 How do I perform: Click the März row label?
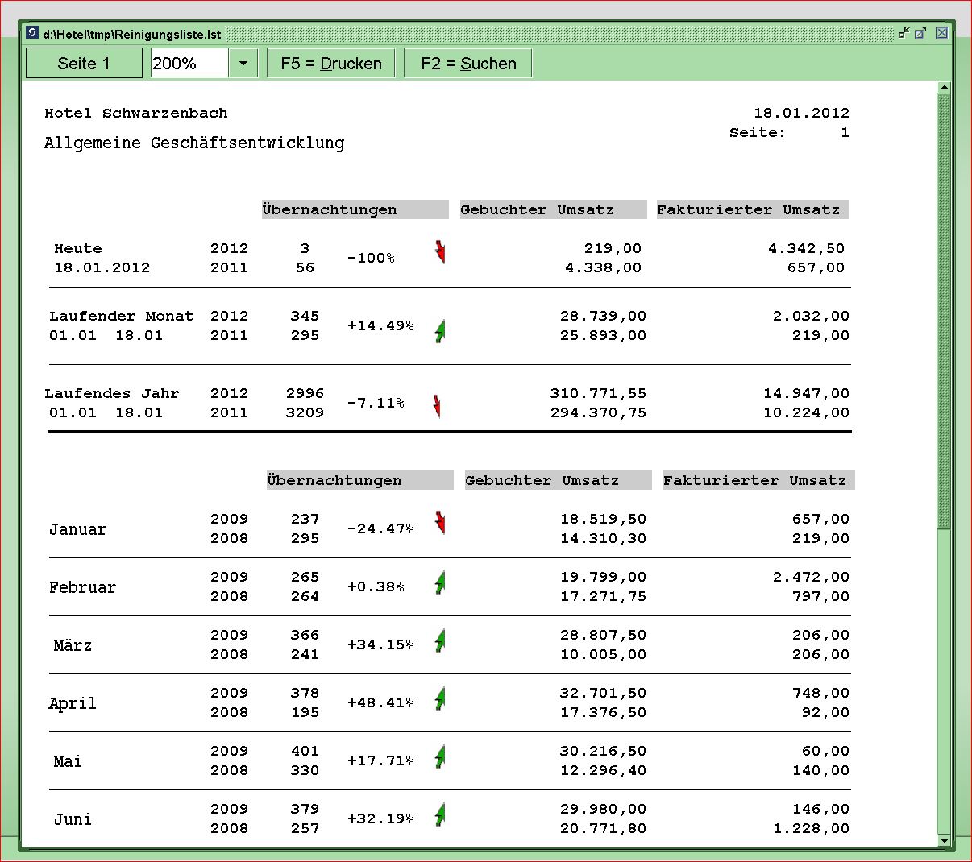point(73,645)
